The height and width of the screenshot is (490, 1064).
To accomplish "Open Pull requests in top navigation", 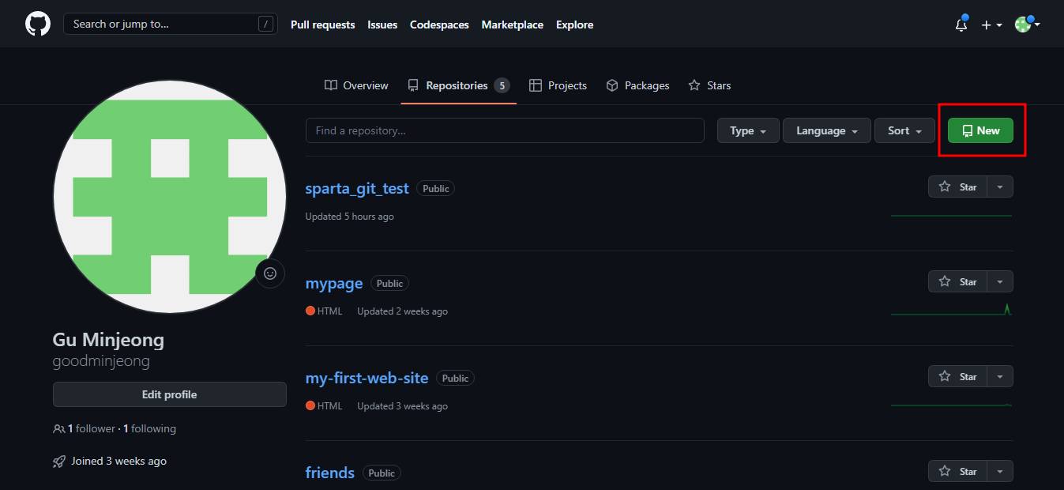I will pos(322,24).
